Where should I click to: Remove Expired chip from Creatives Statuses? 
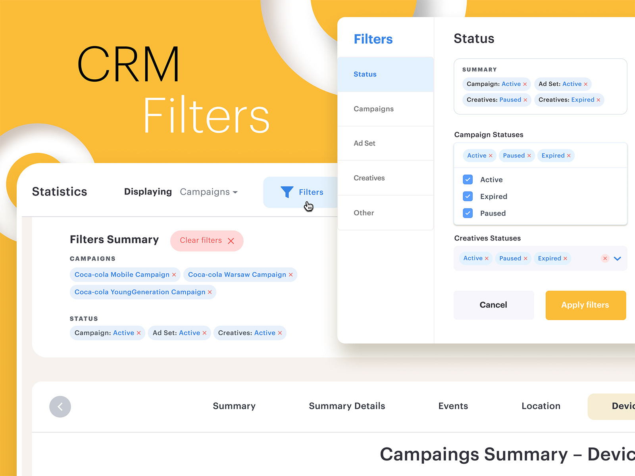565,258
